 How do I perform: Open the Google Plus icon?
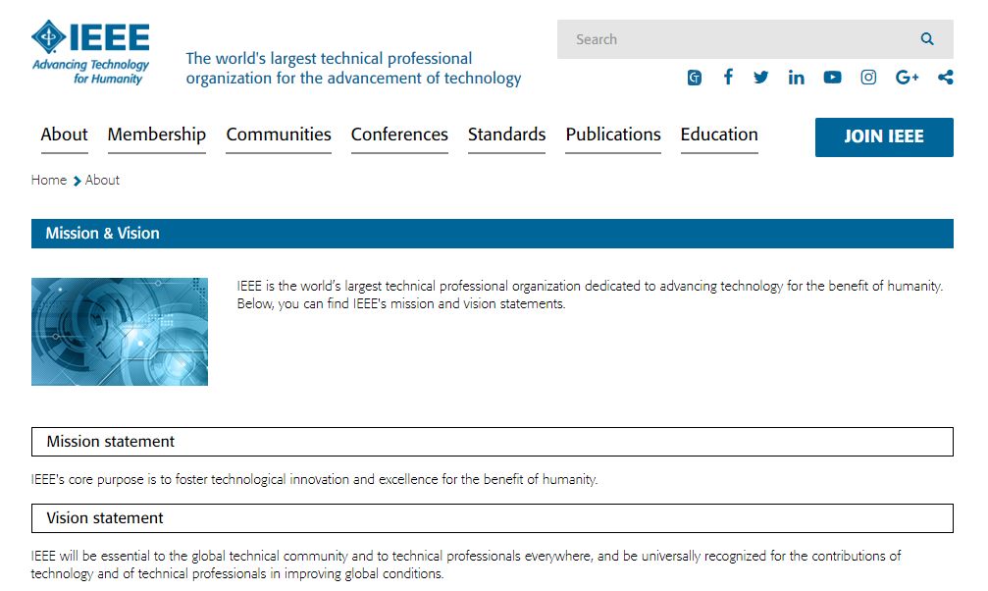point(907,77)
